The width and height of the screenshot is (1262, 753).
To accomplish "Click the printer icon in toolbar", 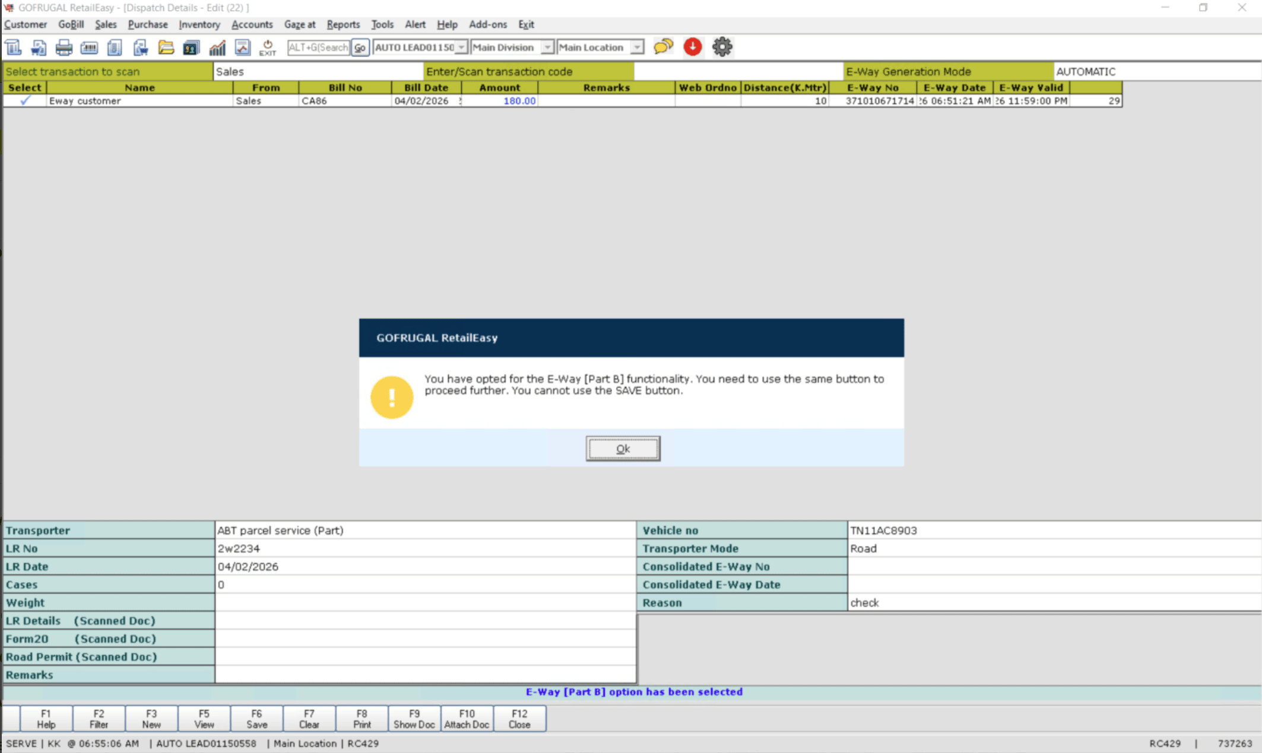I will 64,47.
